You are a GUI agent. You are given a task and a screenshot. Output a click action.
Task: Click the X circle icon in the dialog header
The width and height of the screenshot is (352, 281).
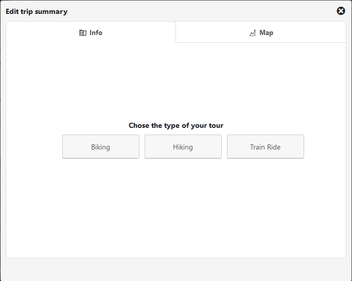[x=341, y=11]
